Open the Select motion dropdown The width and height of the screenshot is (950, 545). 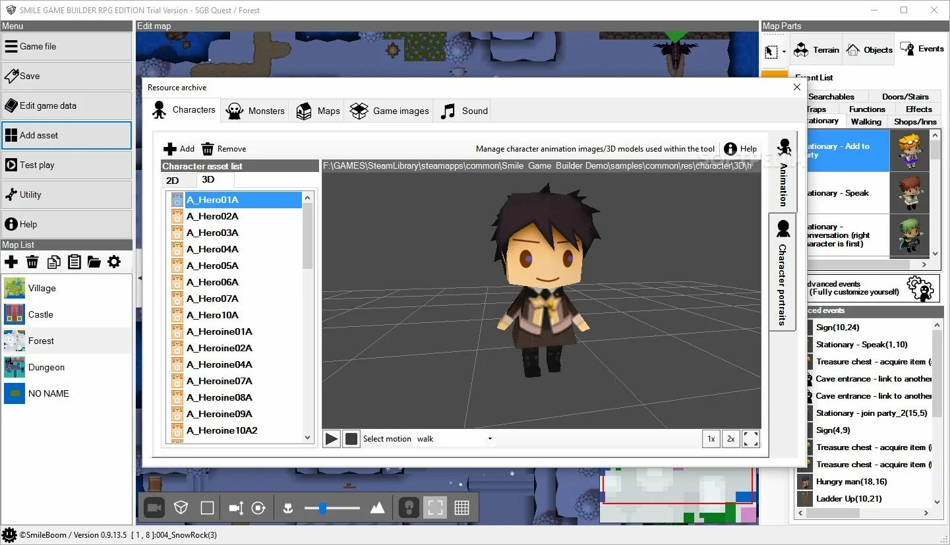pyautogui.click(x=455, y=439)
